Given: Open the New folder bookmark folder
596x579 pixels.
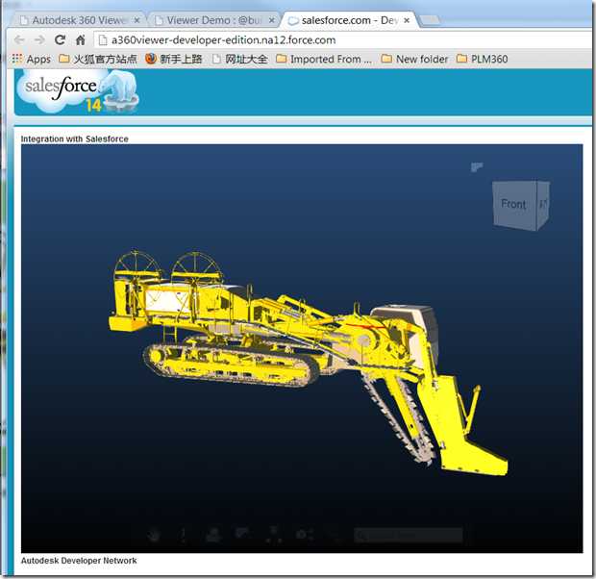Looking at the screenshot, I should pyautogui.click(x=414, y=59).
